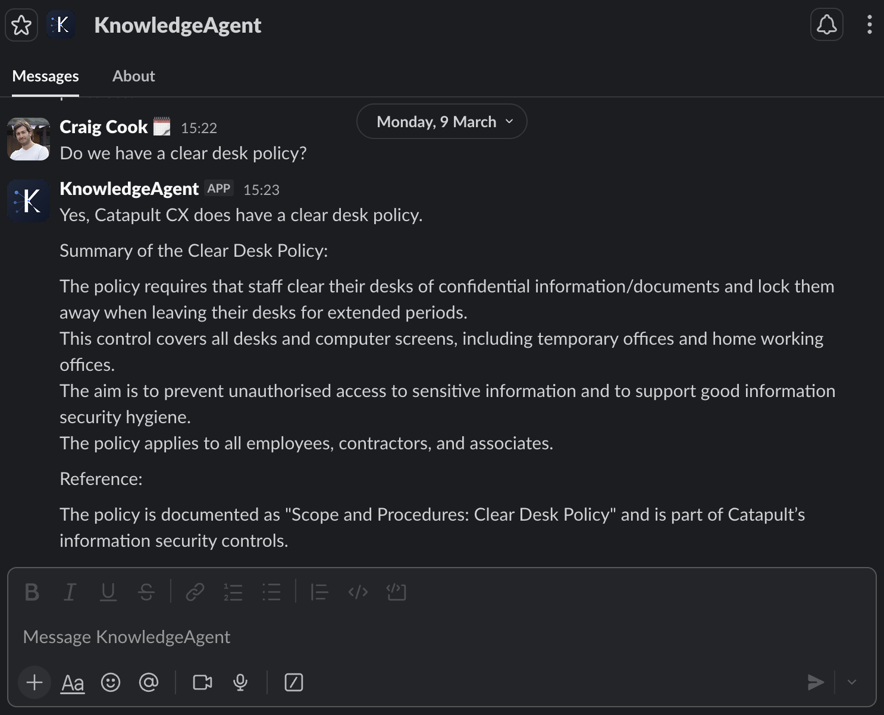Open the plus attachments menu

[x=34, y=682]
